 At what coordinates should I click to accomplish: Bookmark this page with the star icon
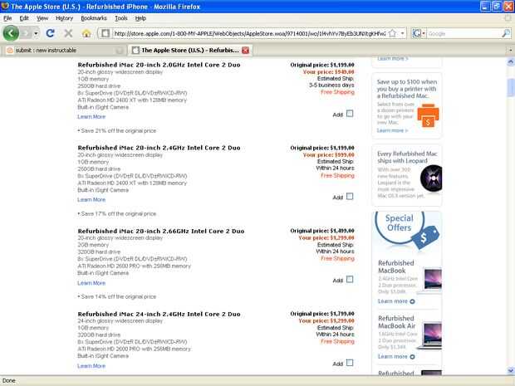392,33
